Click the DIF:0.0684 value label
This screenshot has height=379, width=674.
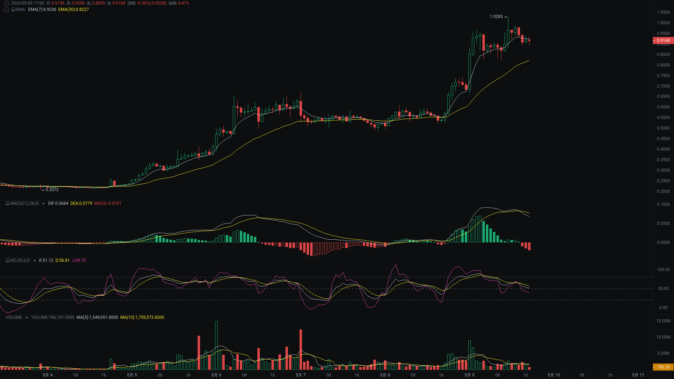tap(58, 203)
